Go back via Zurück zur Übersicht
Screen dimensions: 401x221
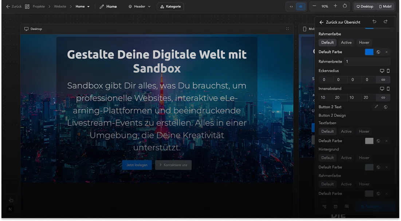click(339, 22)
